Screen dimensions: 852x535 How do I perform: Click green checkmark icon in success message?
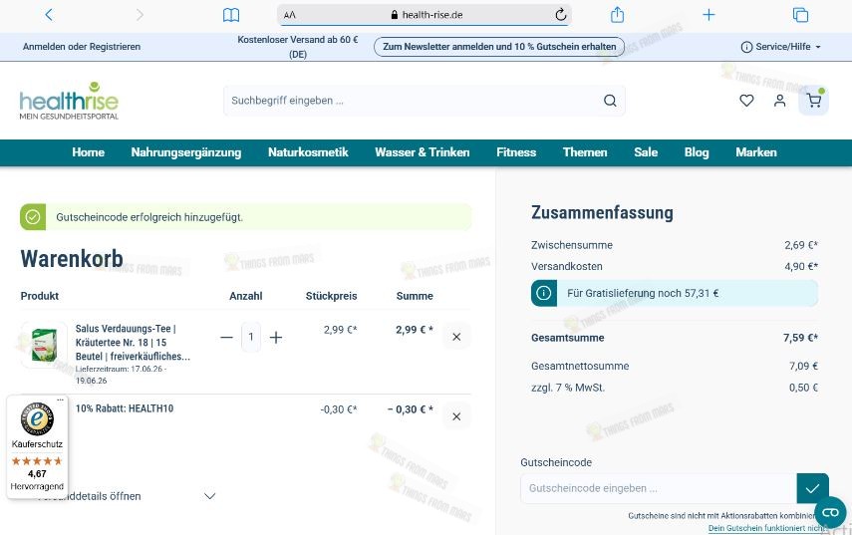[33, 217]
